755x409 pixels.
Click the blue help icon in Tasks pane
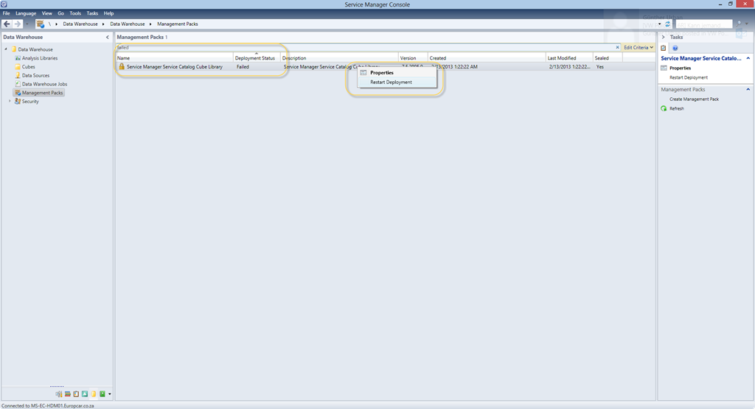[x=675, y=48]
